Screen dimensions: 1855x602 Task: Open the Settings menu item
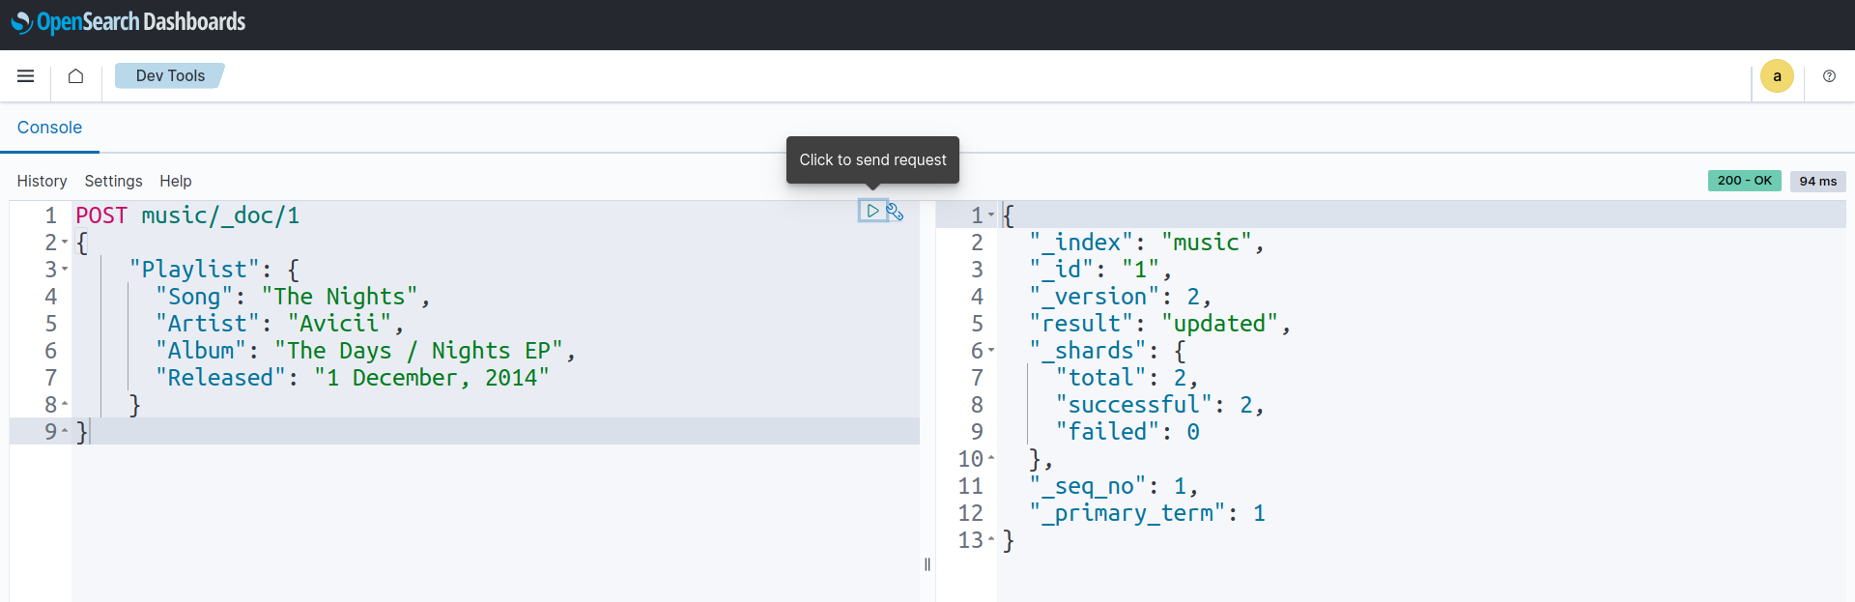pyautogui.click(x=113, y=181)
